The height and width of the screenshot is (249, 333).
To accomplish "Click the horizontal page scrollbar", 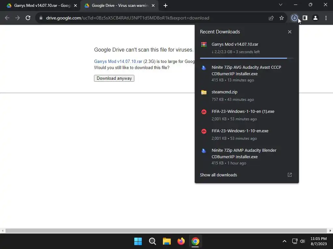I will coord(166,231).
